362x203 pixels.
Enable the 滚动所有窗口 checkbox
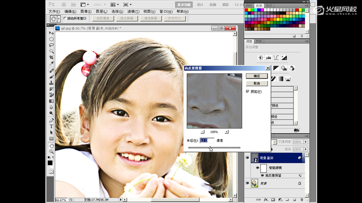coord(65,18)
